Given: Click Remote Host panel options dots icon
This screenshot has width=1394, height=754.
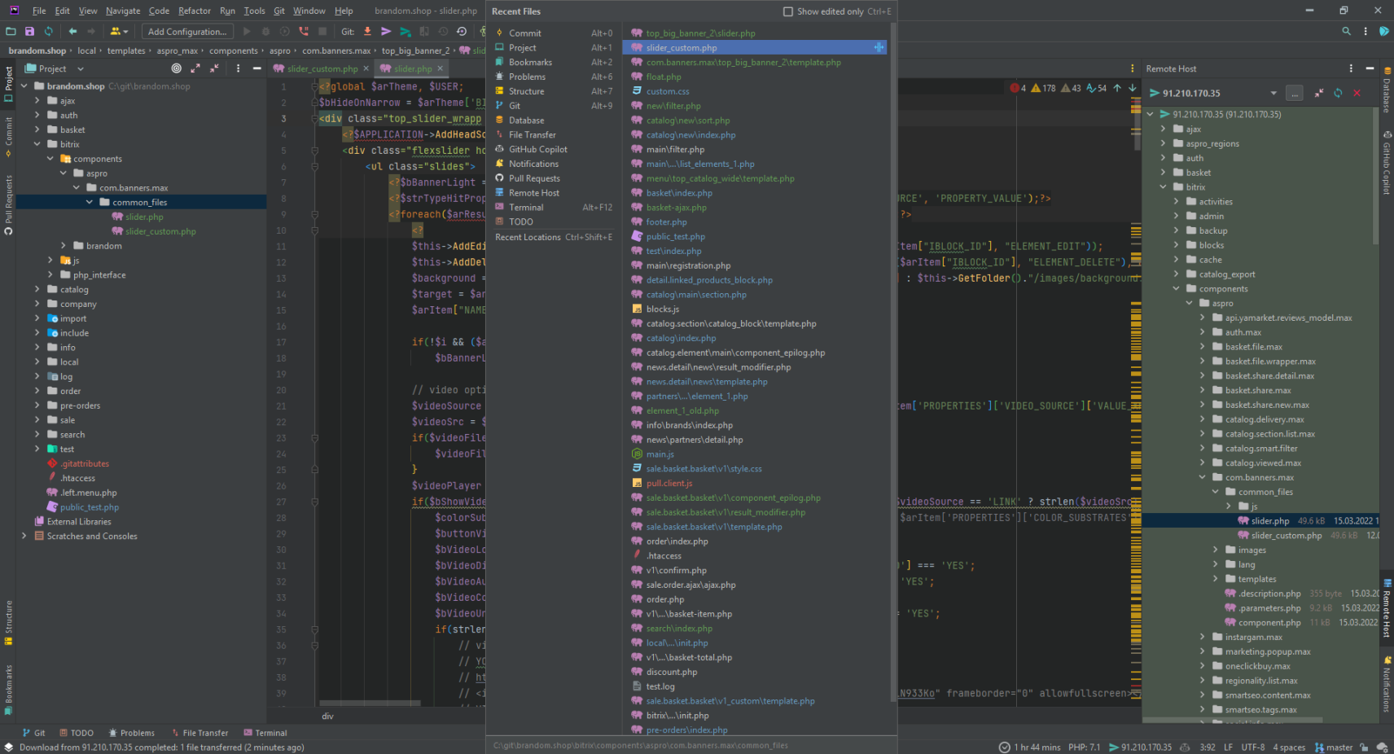Looking at the screenshot, I should click(x=1351, y=68).
